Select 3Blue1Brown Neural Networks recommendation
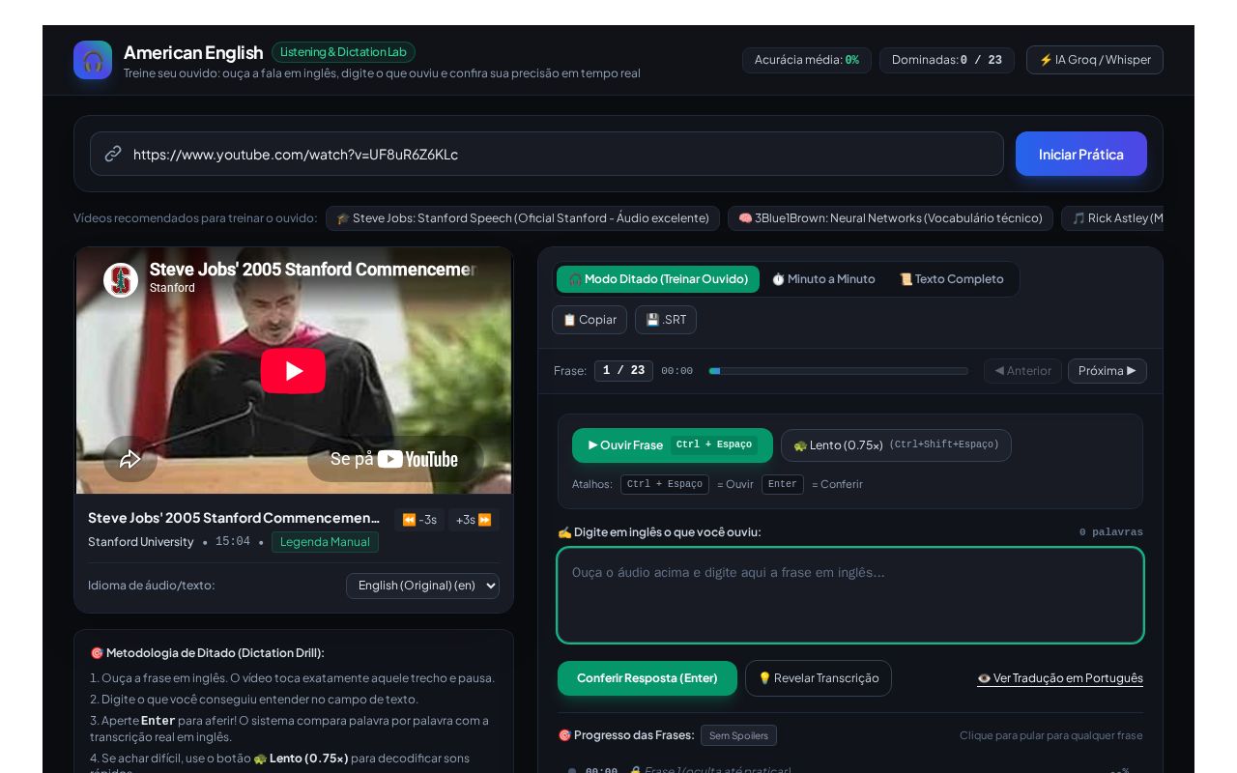 coord(890,218)
